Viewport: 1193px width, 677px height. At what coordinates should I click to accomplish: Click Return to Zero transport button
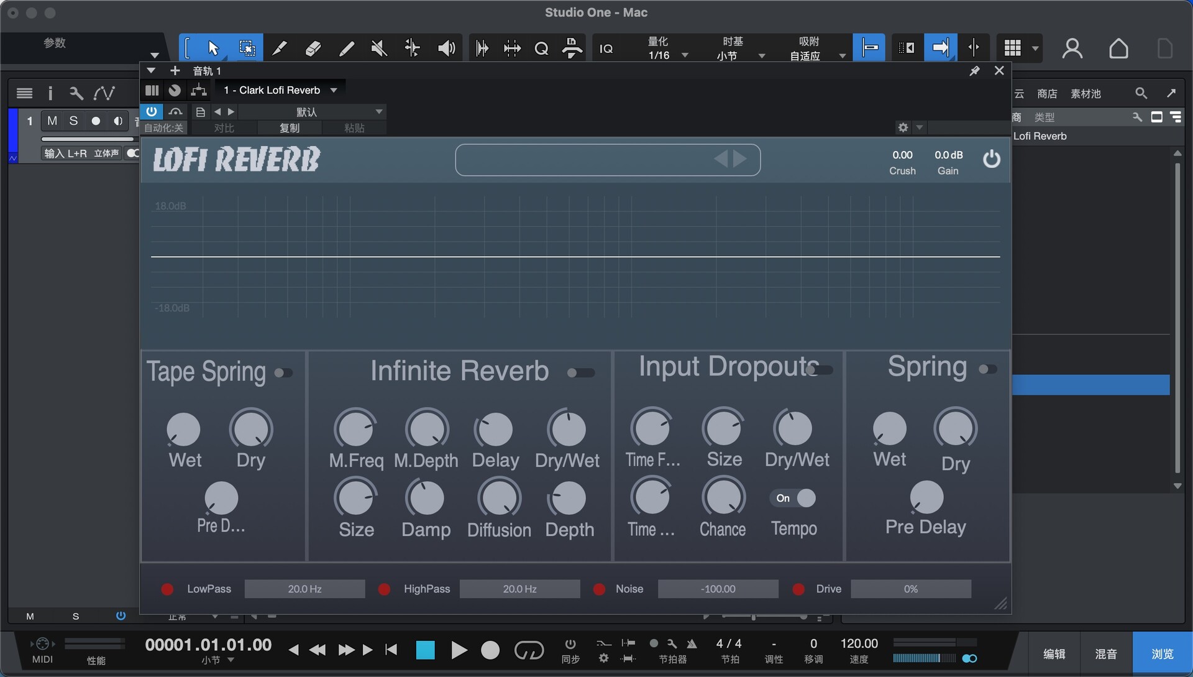[x=391, y=650]
